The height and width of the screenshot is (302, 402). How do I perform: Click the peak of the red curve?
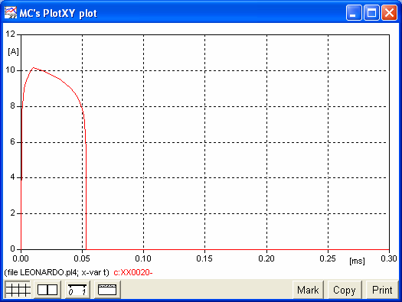click(34, 68)
